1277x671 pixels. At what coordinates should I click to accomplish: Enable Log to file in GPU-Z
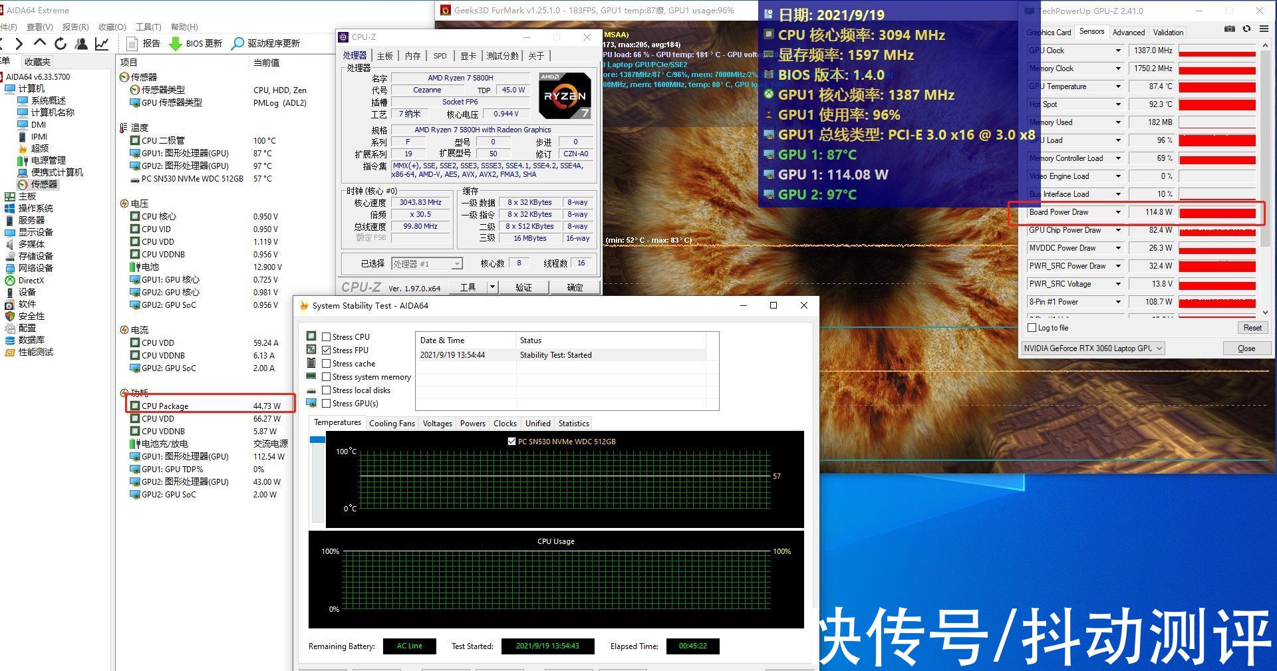click(1032, 328)
